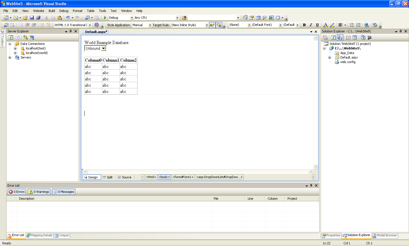Expand the localhost(world) data connection

16,53
